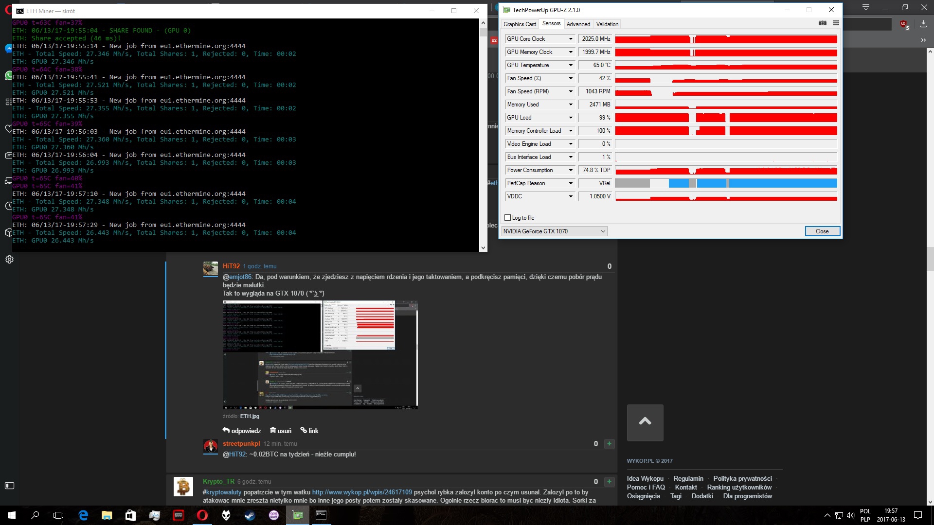Open the ETH.jpg screenshot thumbnail
Viewport: 934px width, 525px height.
click(320, 355)
